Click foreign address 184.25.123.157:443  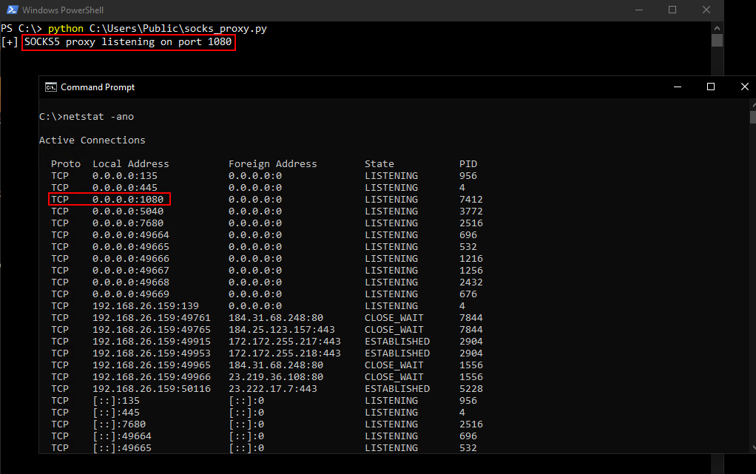[x=282, y=329]
